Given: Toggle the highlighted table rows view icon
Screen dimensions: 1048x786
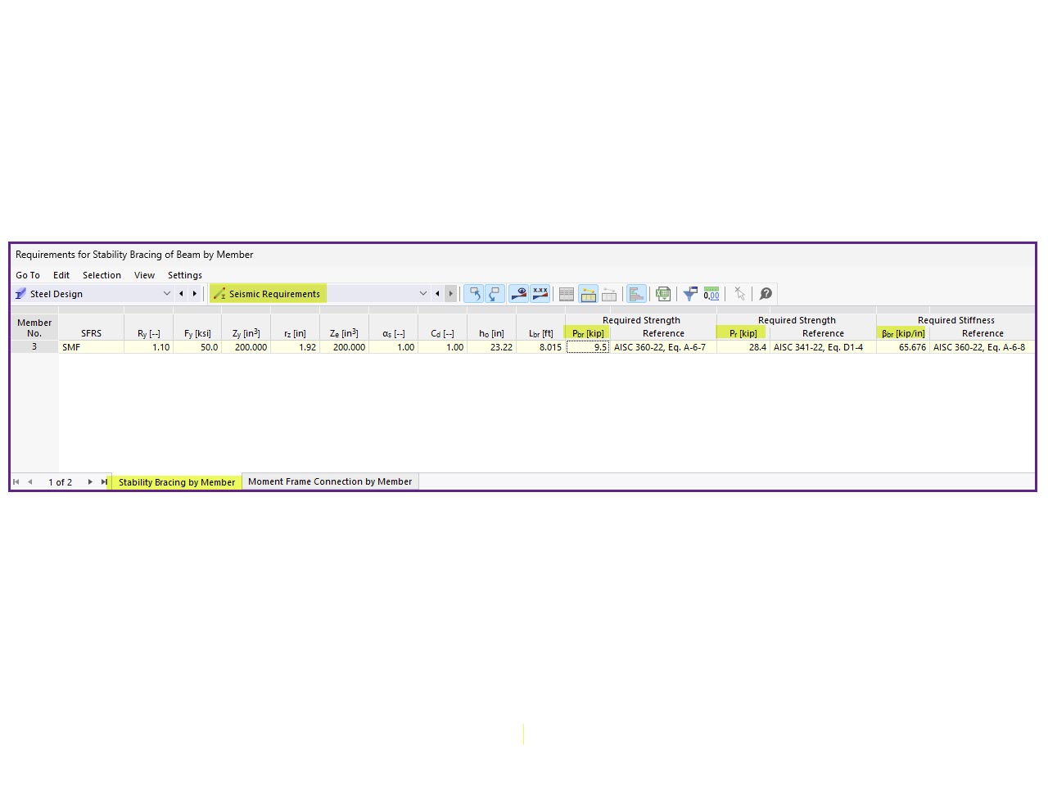Looking at the screenshot, I should point(589,293).
